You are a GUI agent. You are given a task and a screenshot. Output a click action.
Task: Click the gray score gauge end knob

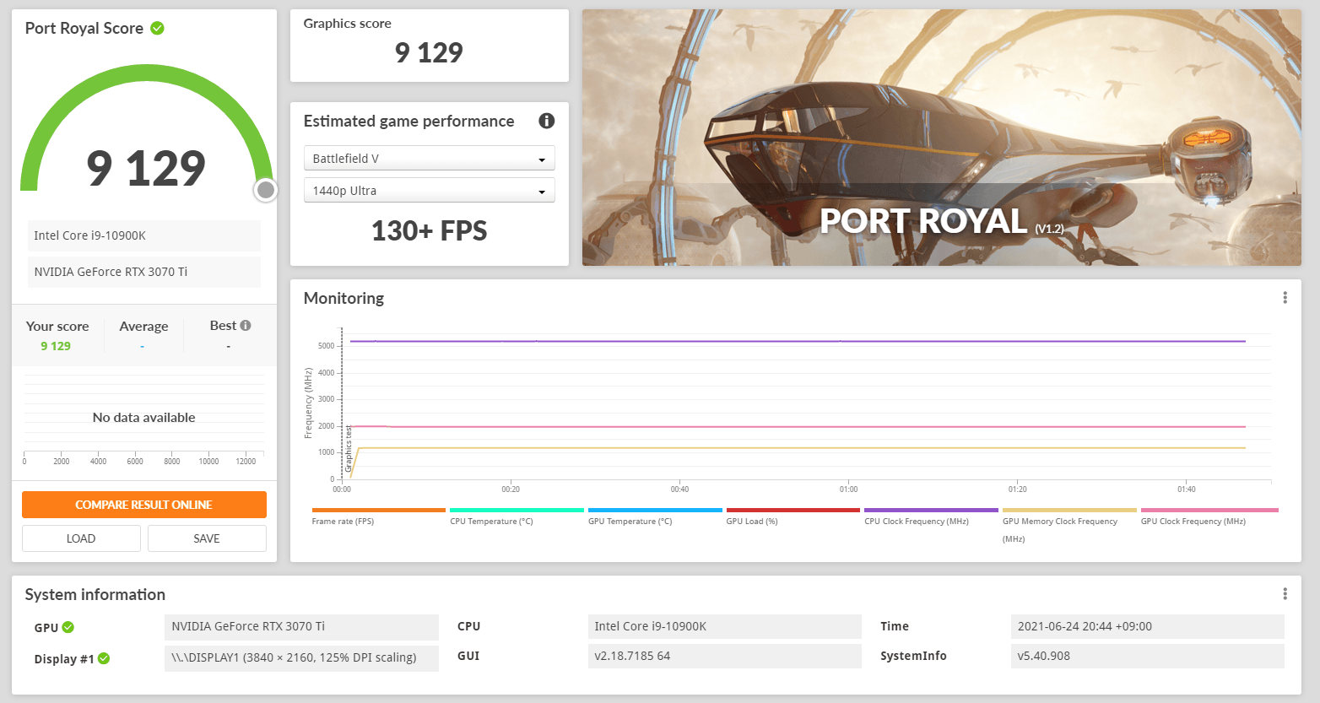point(266,190)
